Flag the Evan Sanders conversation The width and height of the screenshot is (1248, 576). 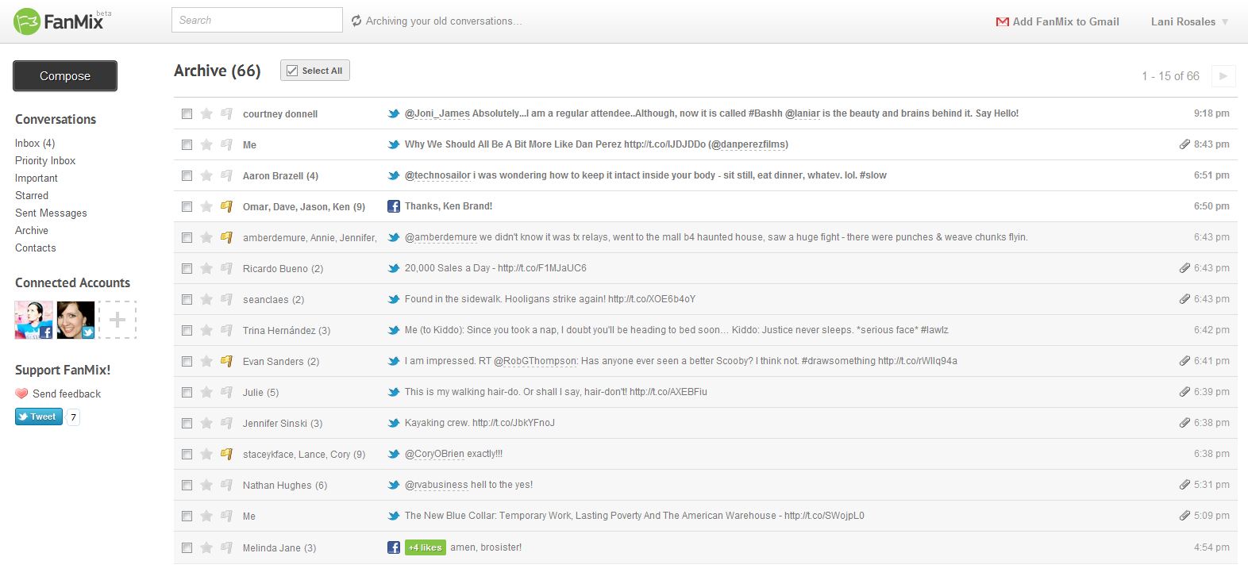coord(226,361)
